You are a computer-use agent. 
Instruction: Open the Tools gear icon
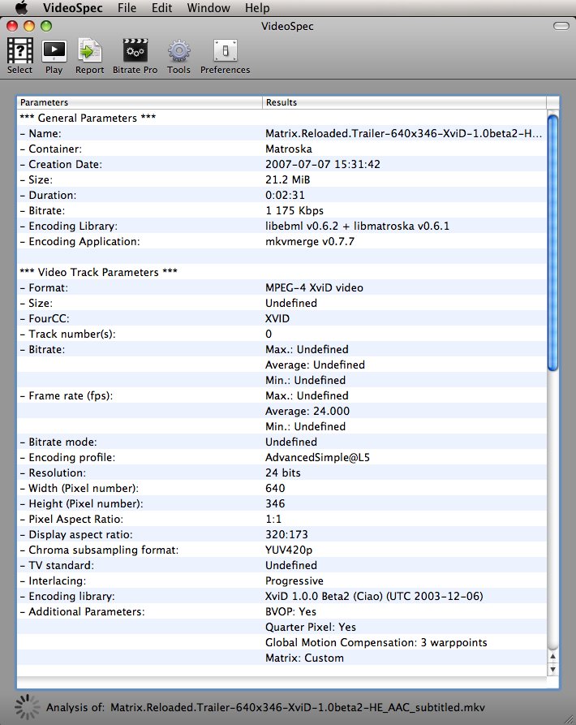click(178, 51)
